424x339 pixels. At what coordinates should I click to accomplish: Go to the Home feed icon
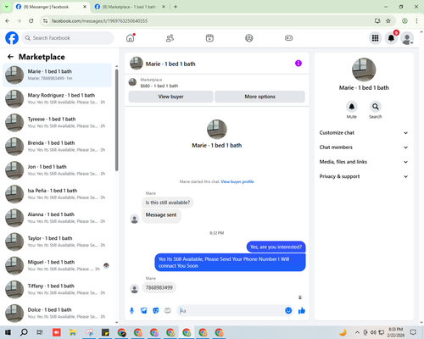131,38
